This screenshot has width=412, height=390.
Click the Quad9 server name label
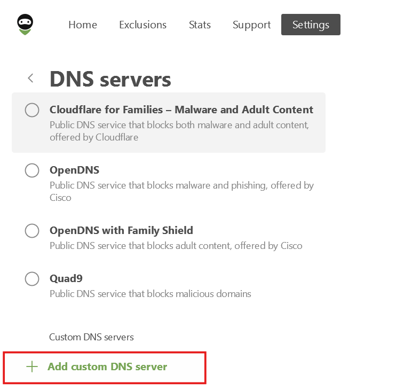[x=66, y=278]
